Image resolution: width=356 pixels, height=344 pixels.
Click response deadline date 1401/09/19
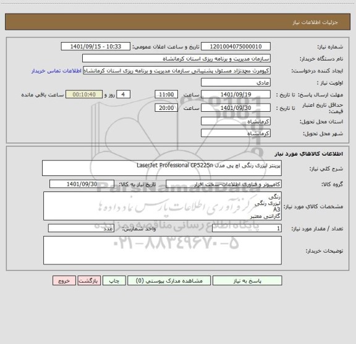pos(235,94)
